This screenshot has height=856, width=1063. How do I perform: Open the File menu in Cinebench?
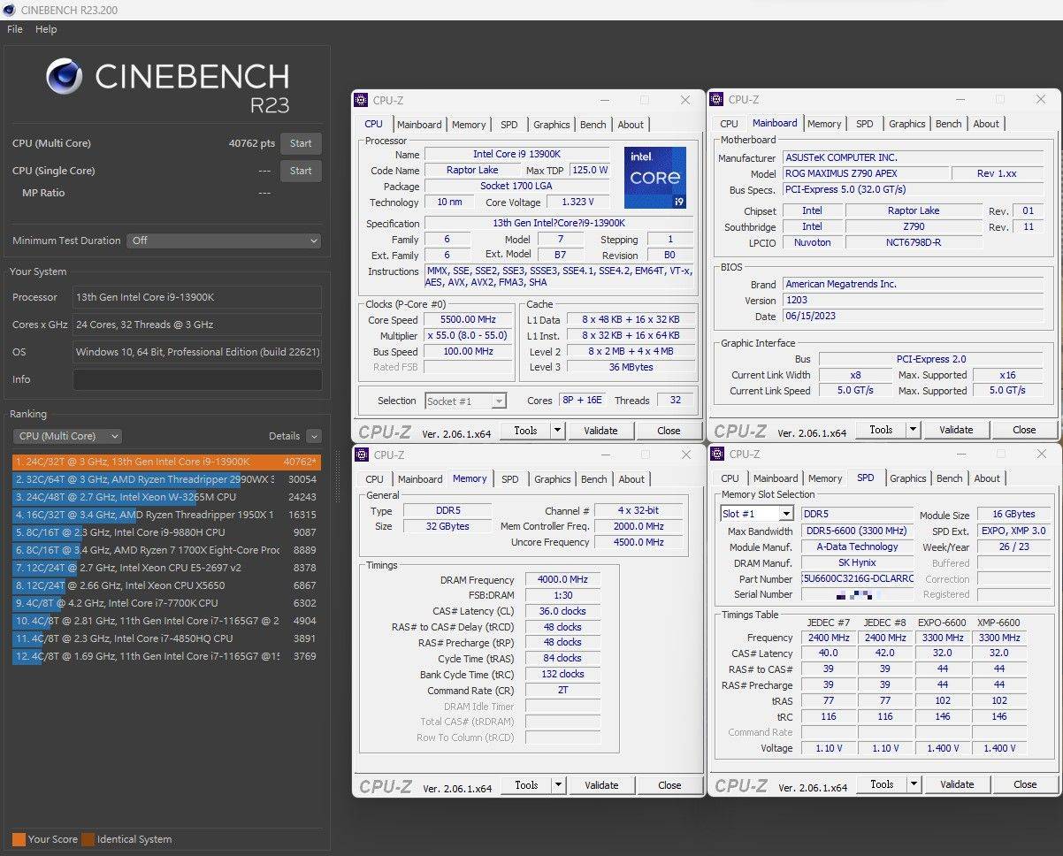point(15,29)
